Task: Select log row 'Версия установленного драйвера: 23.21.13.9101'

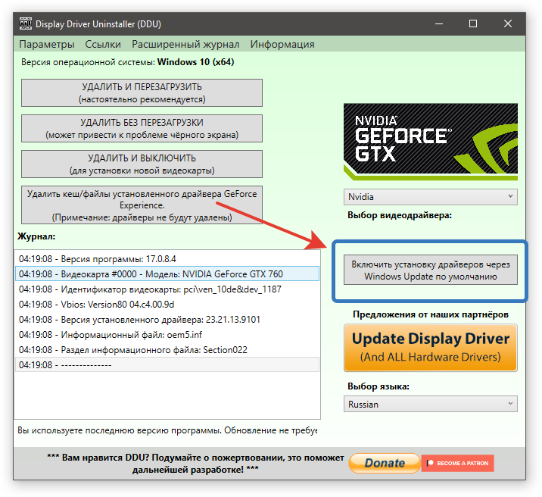Action: click(x=167, y=319)
